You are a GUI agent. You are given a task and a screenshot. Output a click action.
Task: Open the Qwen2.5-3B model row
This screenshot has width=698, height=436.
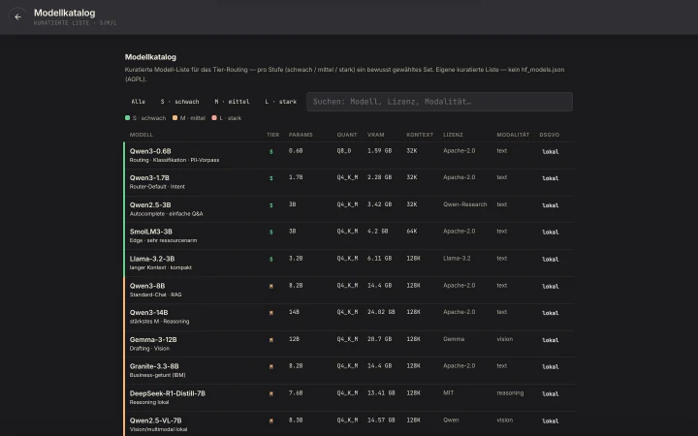(x=349, y=209)
